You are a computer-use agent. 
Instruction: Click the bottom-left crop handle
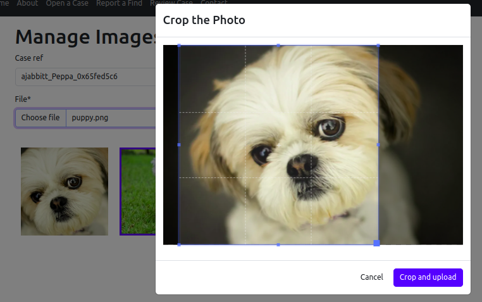(179, 244)
